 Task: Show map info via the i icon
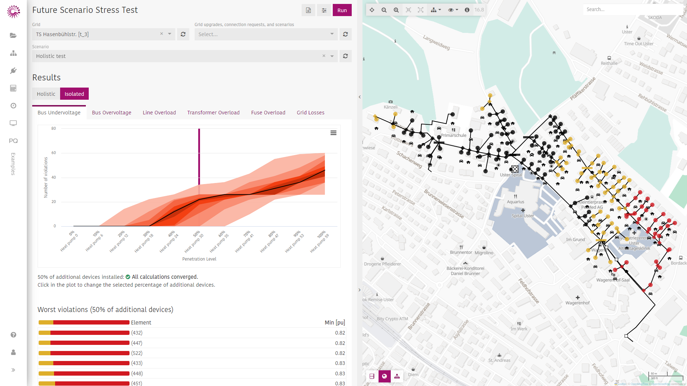point(467,10)
